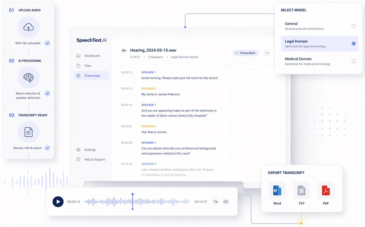Screen dimensions: 365x227
Task: Open Settings via the gear icon
Action: (78, 150)
